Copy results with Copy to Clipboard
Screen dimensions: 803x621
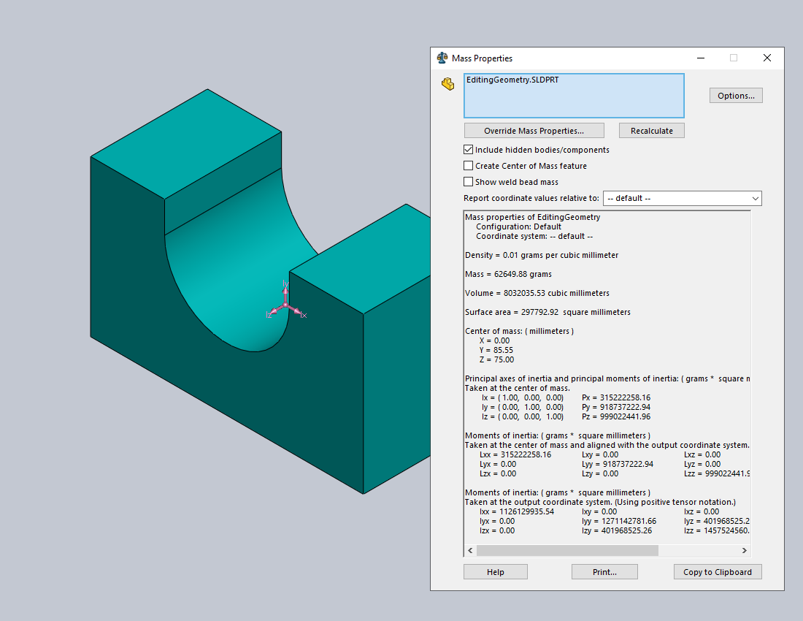tap(717, 572)
